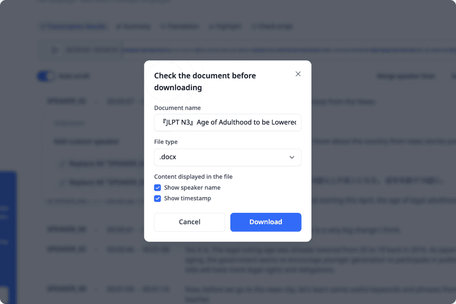This screenshot has height=304, width=456.
Task: Click the topmost SPEAKER_22 label in transcript
Action: pyautogui.click(x=66, y=101)
